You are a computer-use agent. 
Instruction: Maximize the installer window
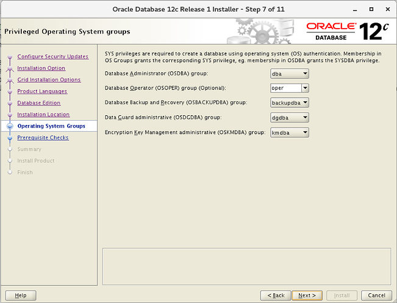pos(371,9)
